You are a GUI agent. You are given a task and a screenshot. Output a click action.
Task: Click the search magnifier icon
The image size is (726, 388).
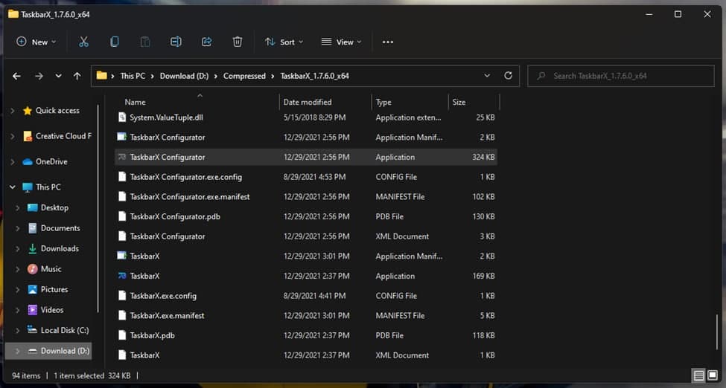(x=541, y=76)
